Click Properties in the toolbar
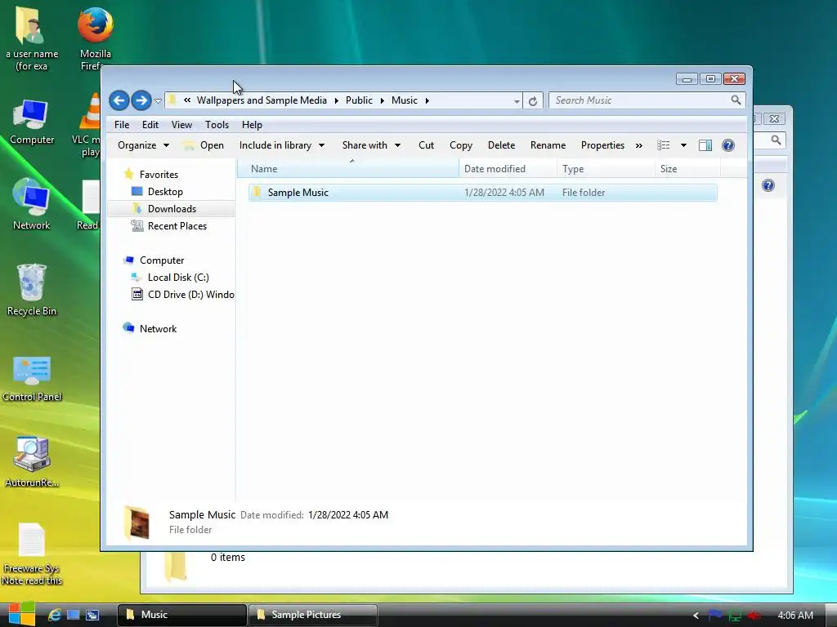The image size is (837, 627). pyautogui.click(x=602, y=145)
